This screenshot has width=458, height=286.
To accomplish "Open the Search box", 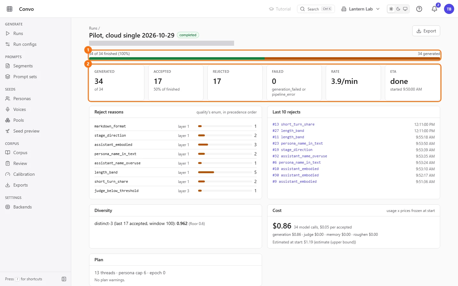I will coord(316,9).
